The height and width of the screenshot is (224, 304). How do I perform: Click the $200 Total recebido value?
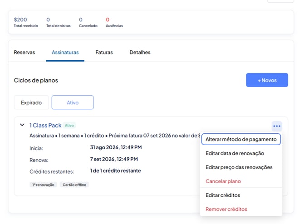[20, 19]
